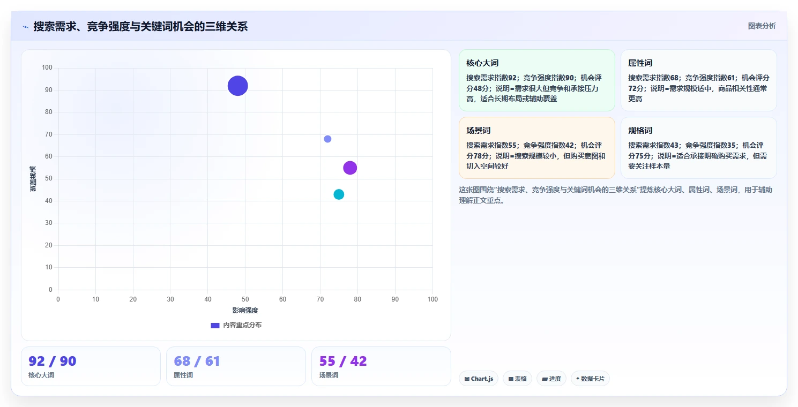Click the x-axis tick value 50

(x=245, y=299)
